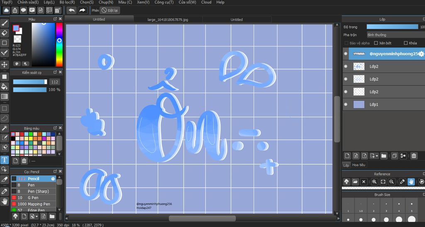The image size is (425, 227).
Task: Adjust the brush size slider at 112
Action: (30, 82)
